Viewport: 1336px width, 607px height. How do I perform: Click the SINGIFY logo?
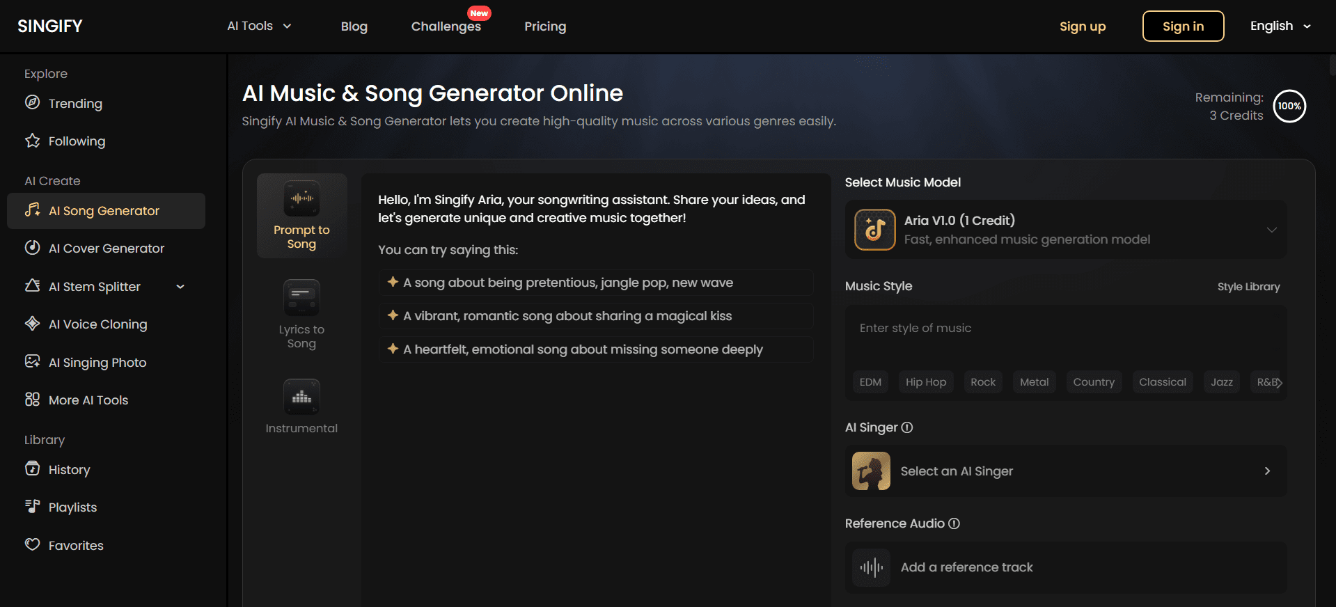50,26
